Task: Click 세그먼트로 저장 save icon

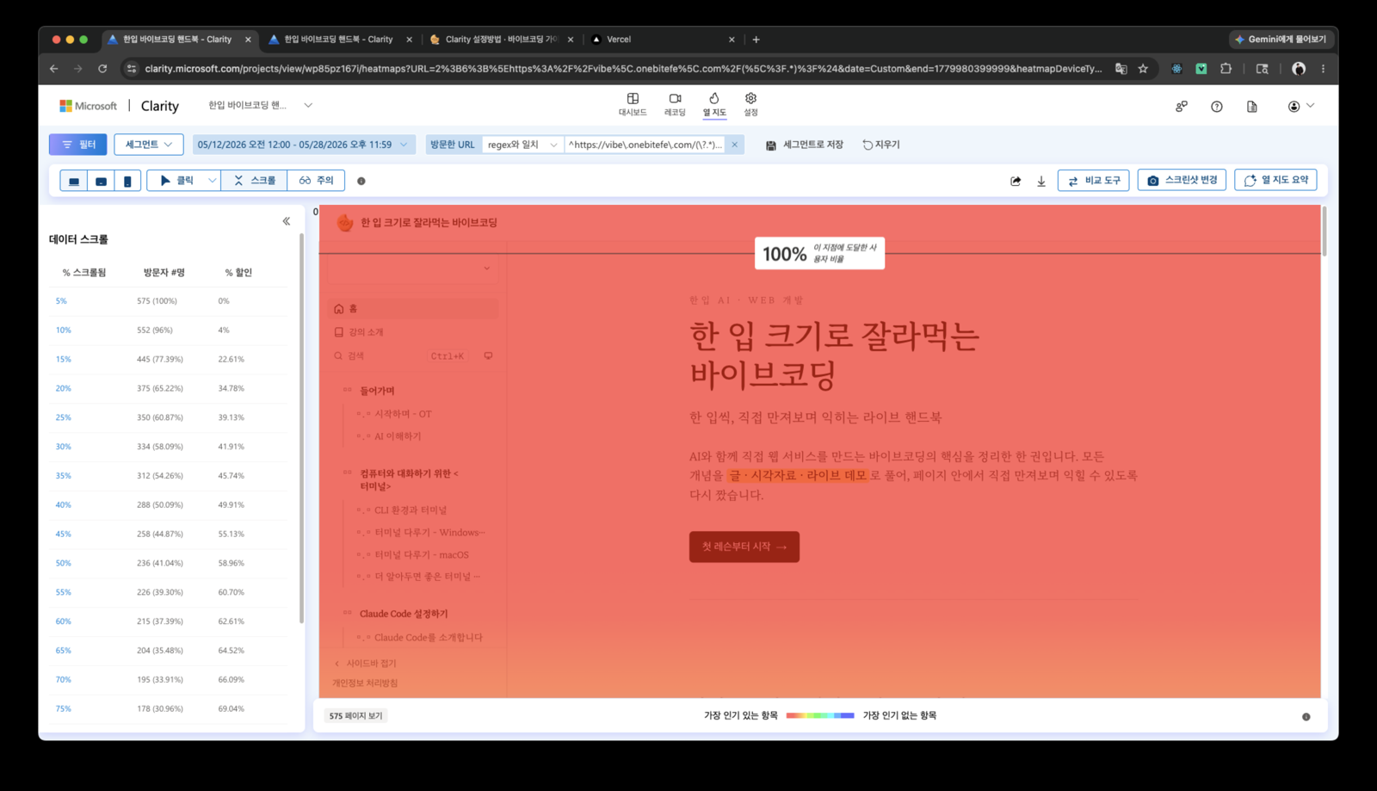Action: coord(771,145)
